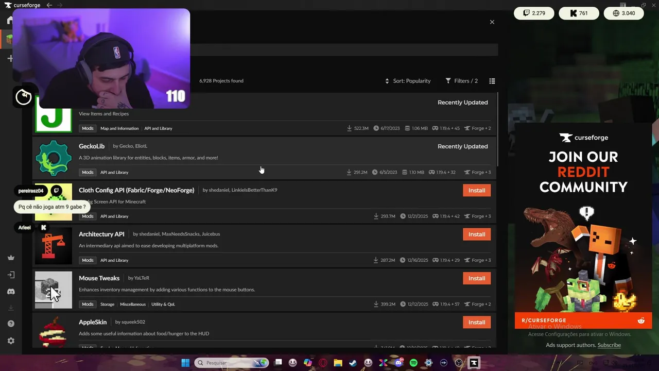
Task: Click the CurseForge forward arrow
Action: click(x=60, y=5)
